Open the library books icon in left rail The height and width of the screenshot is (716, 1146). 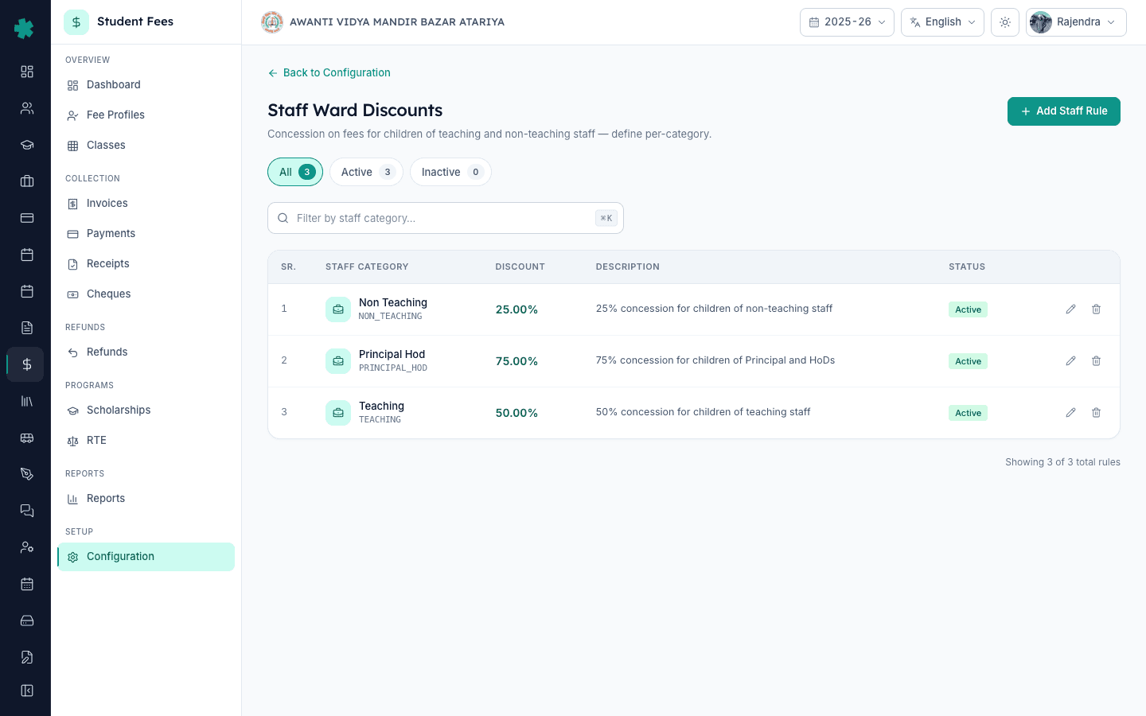(27, 401)
